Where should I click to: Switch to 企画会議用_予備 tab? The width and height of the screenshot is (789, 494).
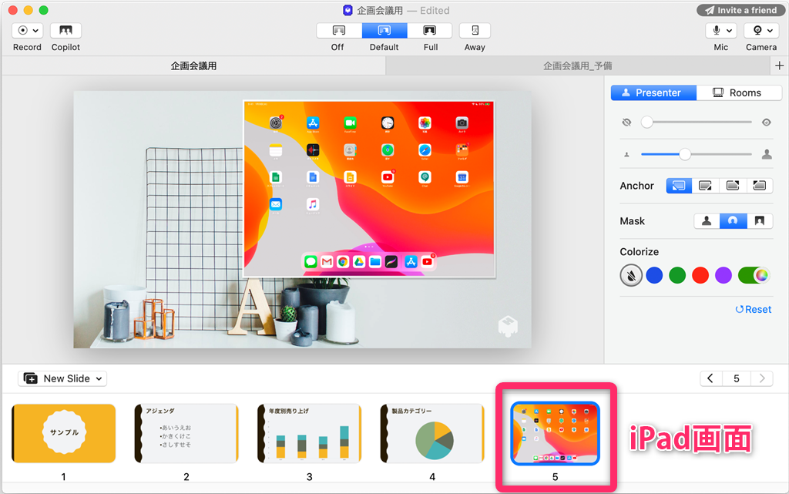(x=578, y=66)
